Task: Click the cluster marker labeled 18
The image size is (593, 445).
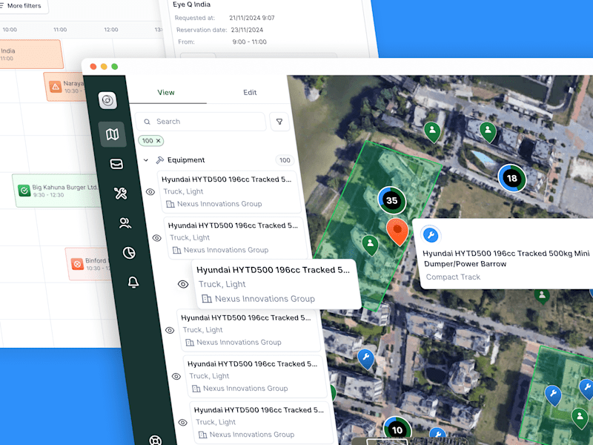Action: tap(511, 178)
